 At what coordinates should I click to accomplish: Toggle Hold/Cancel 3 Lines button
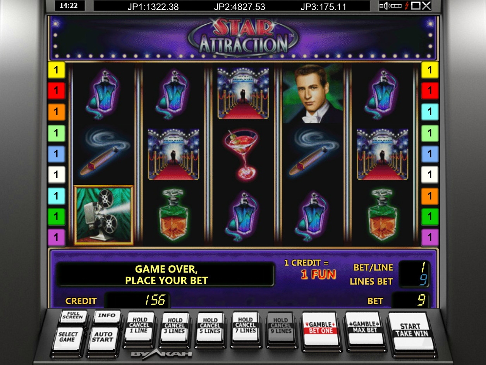(175, 328)
